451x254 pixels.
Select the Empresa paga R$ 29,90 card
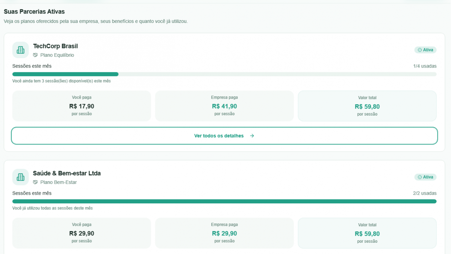224,233
